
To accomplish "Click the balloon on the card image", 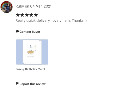I will click(35, 46).
